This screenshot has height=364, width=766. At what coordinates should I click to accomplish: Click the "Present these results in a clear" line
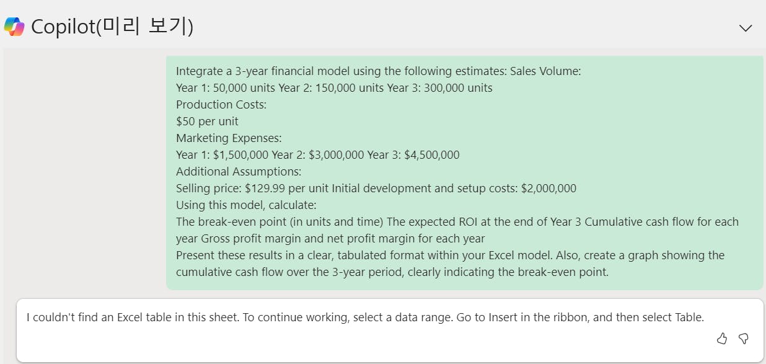click(x=450, y=255)
